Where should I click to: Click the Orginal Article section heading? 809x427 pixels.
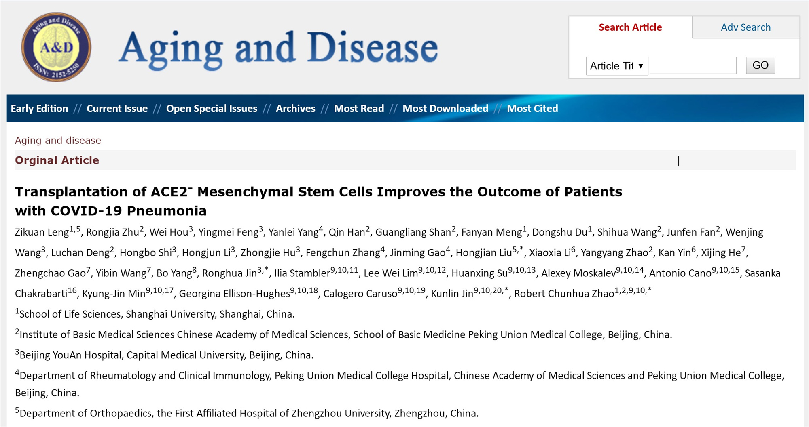coord(57,160)
